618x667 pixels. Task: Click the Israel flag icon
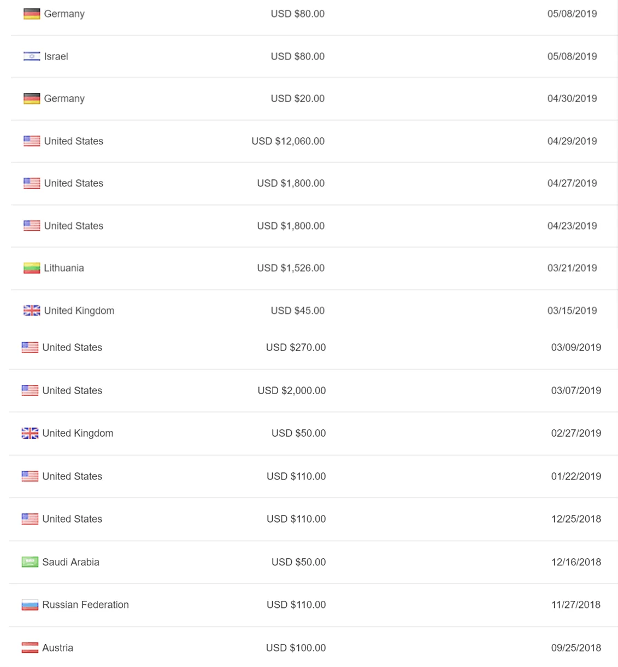coord(32,56)
